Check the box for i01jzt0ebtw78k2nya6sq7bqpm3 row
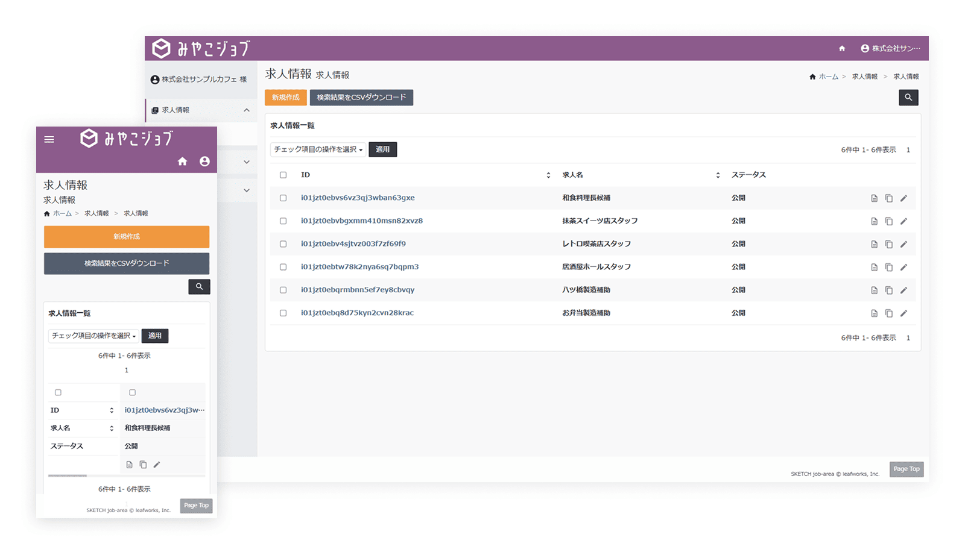The image size is (965, 555). tap(283, 267)
